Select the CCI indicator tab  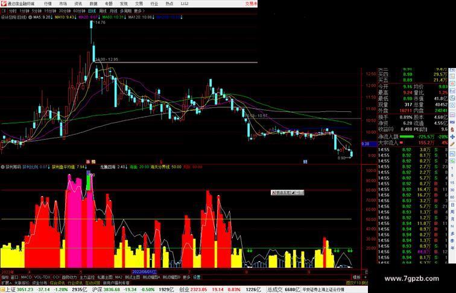coord(56,277)
